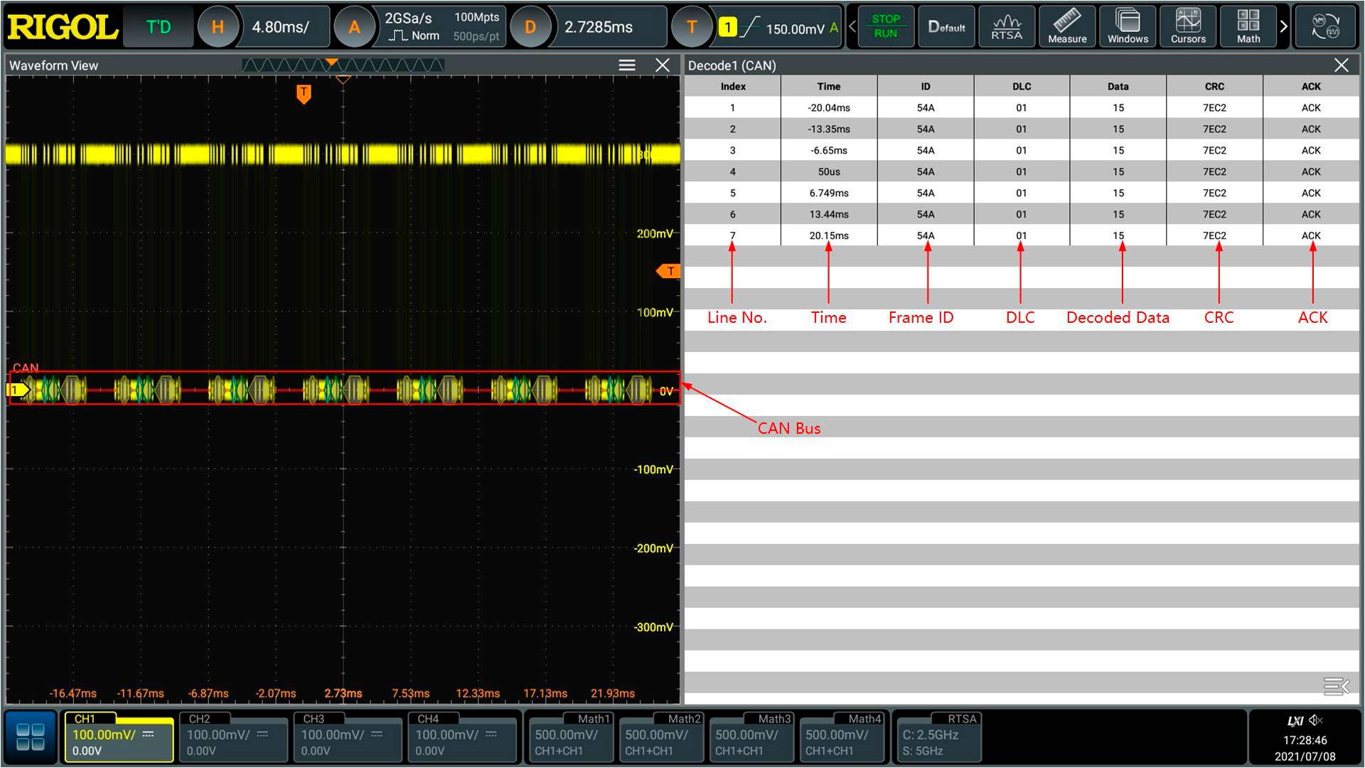
Task: Expand the decode table side menu
Action: [1335, 686]
